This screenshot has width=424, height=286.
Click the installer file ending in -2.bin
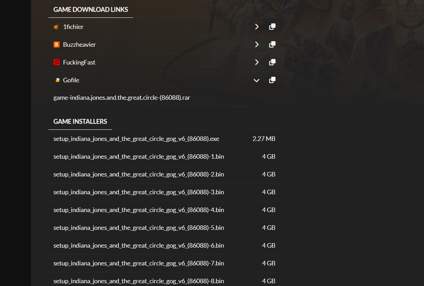(139, 174)
